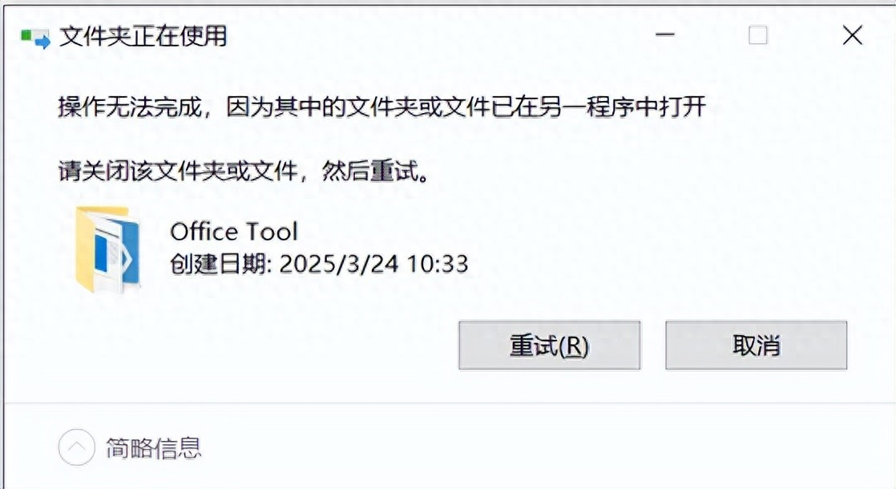
Task: Click the Office Tool folder icon
Action: pyautogui.click(x=107, y=249)
